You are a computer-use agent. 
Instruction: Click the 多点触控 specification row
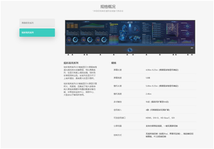[153, 102]
